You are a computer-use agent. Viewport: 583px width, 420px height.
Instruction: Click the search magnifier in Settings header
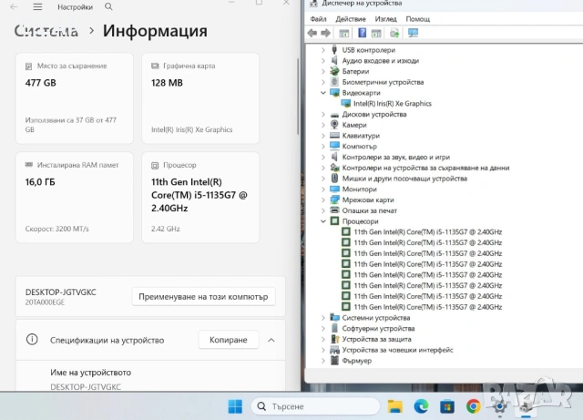[x=108, y=6]
